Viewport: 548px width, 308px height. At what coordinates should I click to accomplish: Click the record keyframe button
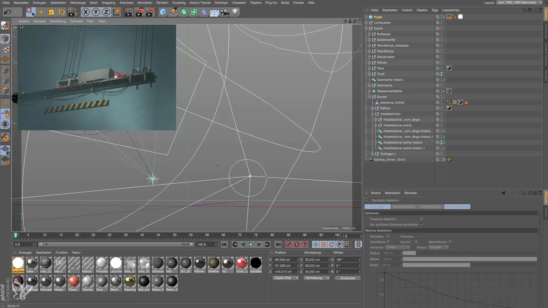coord(289,244)
